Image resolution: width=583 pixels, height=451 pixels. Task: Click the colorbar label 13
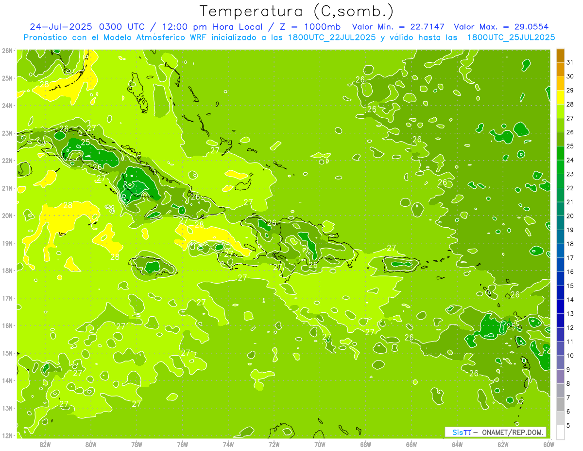click(570, 314)
